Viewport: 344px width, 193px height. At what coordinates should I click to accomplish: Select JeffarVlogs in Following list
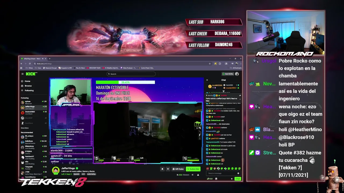pos(34,107)
